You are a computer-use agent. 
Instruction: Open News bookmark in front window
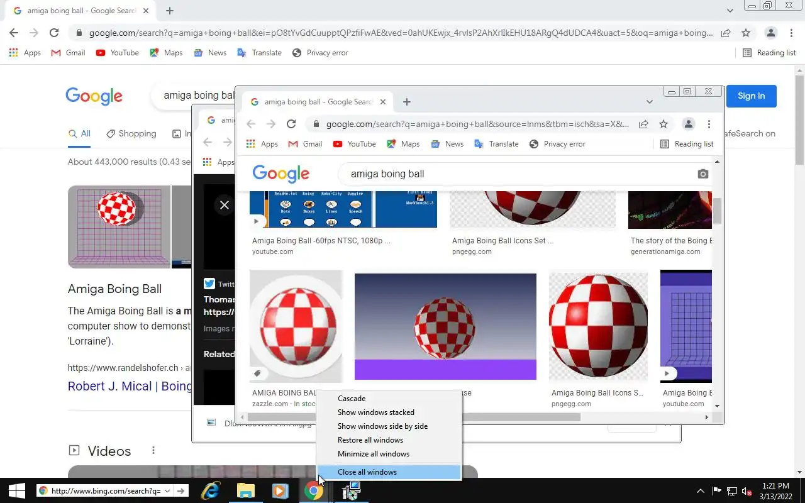(x=447, y=144)
